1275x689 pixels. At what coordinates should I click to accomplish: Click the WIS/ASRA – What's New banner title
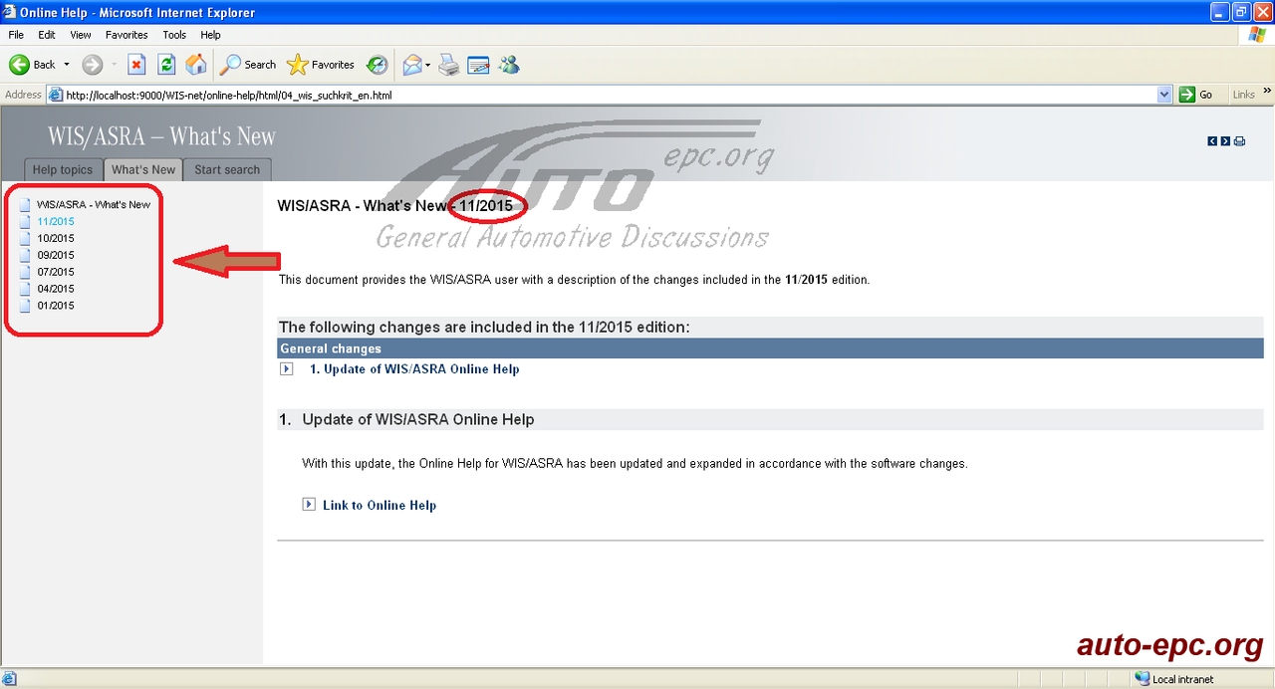click(161, 136)
